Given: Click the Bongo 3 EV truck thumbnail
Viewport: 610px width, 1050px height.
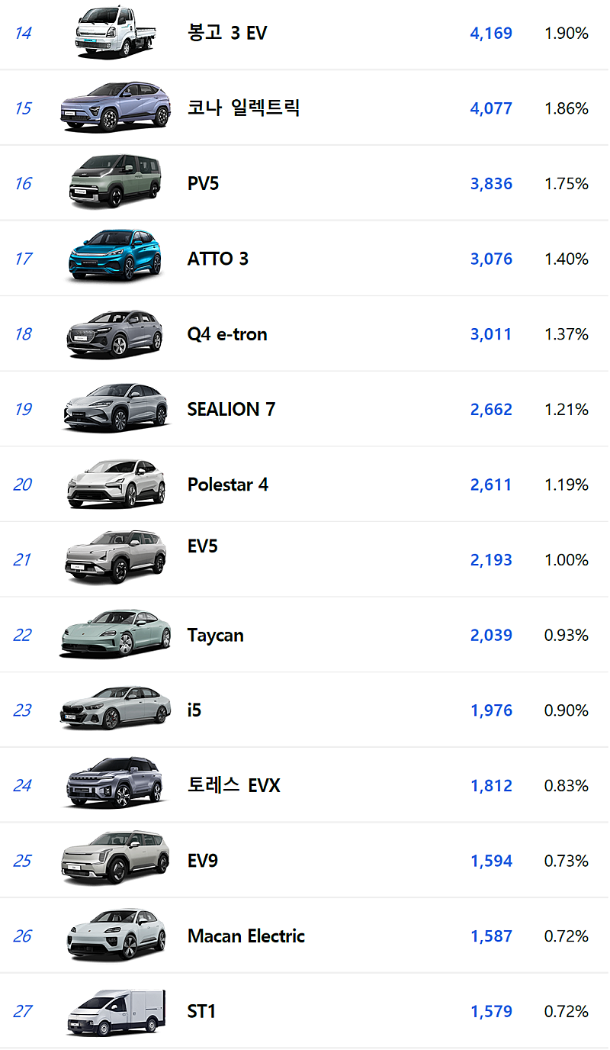Looking at the screenshot, I should click(115, 32).
